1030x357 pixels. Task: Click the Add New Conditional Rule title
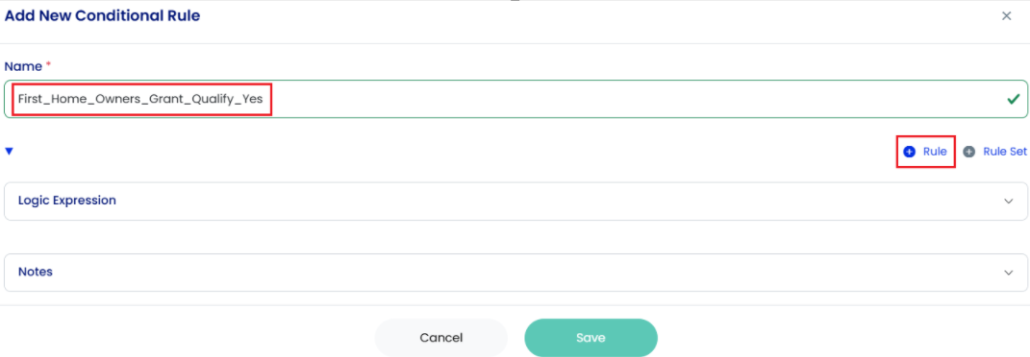[x=103, y=15]
